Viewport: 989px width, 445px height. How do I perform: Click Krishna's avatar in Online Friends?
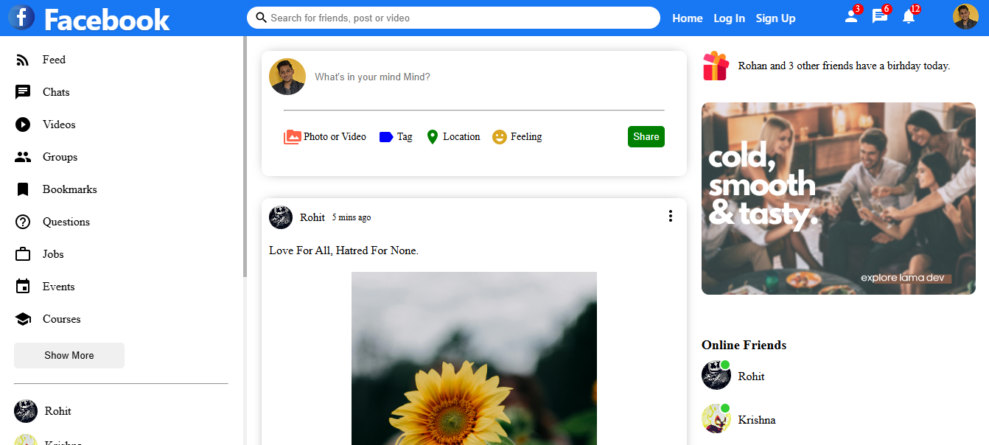[716, 418]
